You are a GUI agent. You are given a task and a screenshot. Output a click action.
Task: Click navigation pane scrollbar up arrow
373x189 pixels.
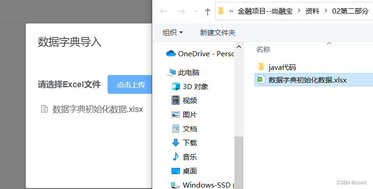239,47
